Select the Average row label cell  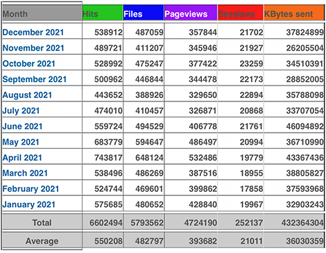click(x=42, y=241)
